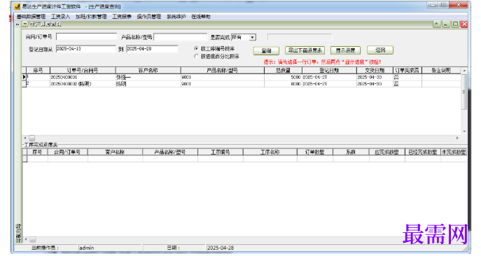
Task: Click 订单数量 column header in progress table
Action: [x=315, y=152]
